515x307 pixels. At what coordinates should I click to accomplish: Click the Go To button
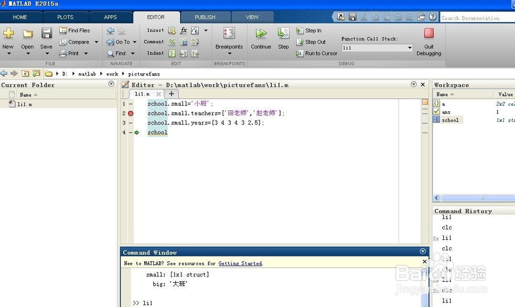(118, 42)
